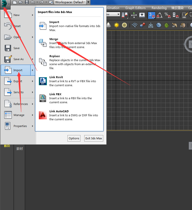Click the 3ds Max application logo button
This screenshot has height=210, width=192.
coord(5,4)
